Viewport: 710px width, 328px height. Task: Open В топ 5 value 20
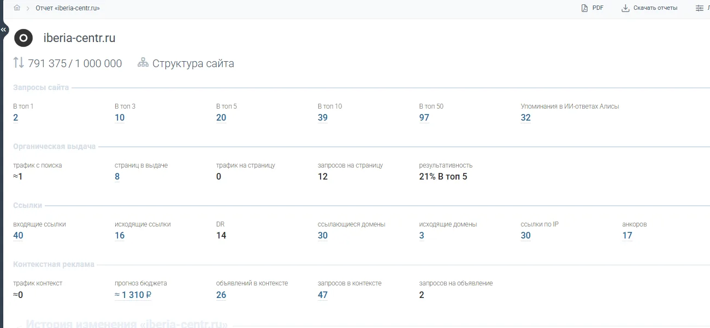tap(221, 117)
